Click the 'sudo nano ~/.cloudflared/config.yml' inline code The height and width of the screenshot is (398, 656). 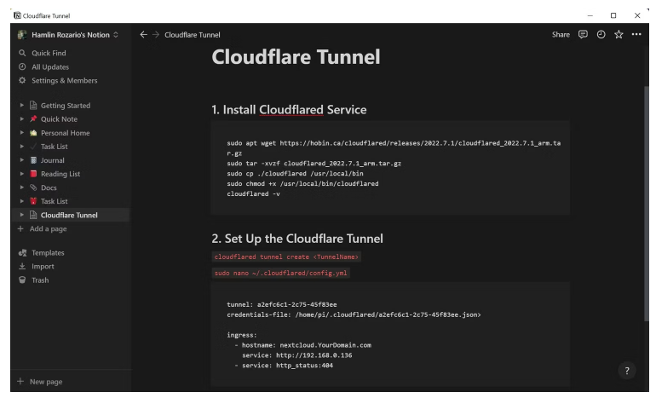(x=281, y=273)
